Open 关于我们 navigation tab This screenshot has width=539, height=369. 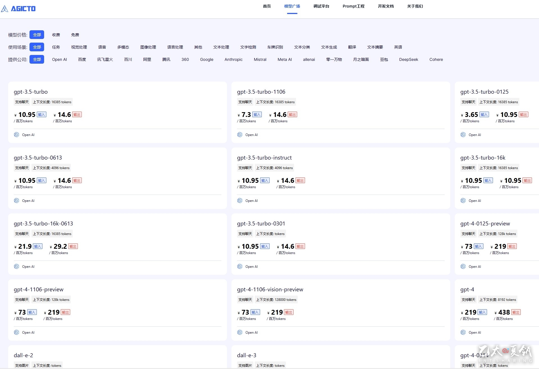(x=415, y=6)
